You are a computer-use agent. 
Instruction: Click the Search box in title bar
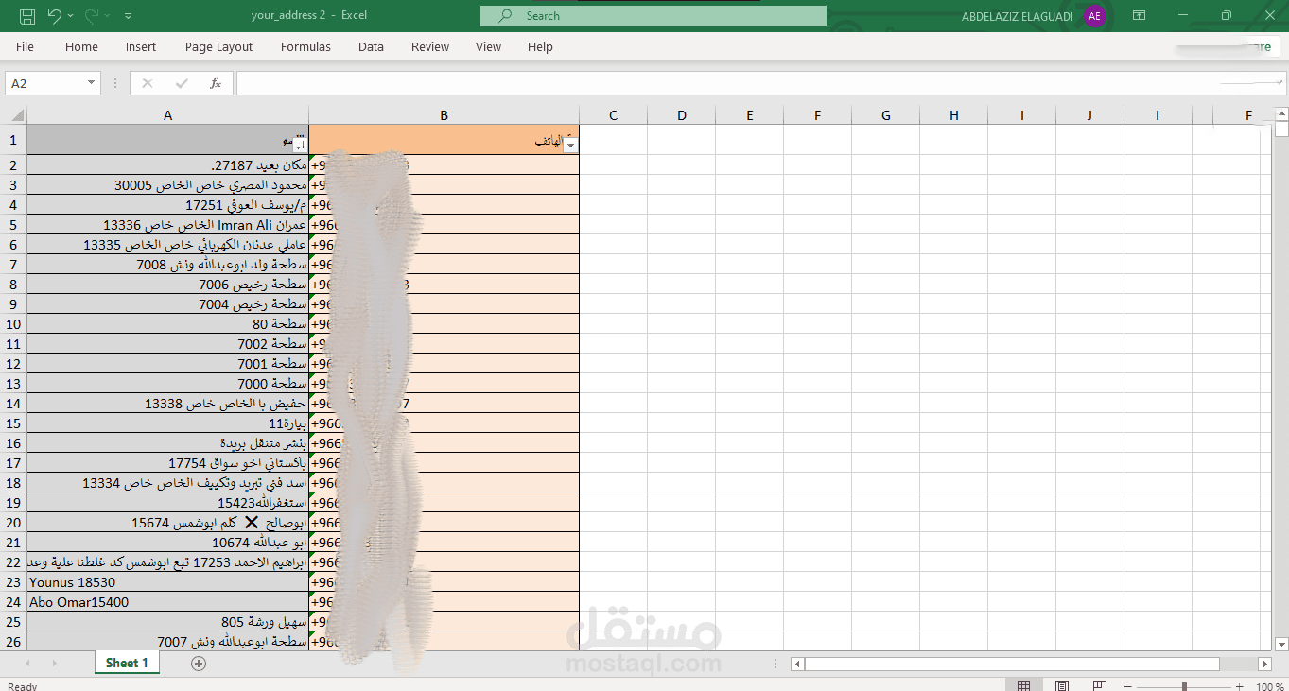point(653,16)
